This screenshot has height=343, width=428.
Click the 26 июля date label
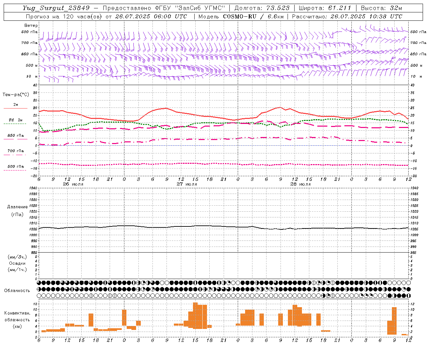coord(73,184)
